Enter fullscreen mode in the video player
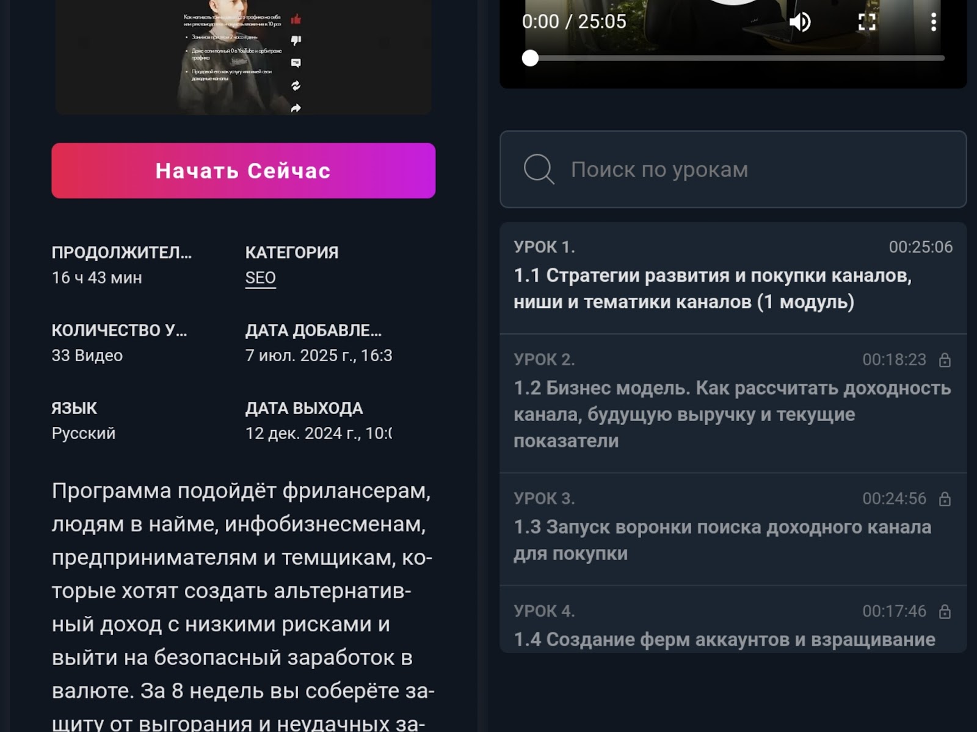The image size is (977, 732). pyautogui.click(x=867, y=22)
